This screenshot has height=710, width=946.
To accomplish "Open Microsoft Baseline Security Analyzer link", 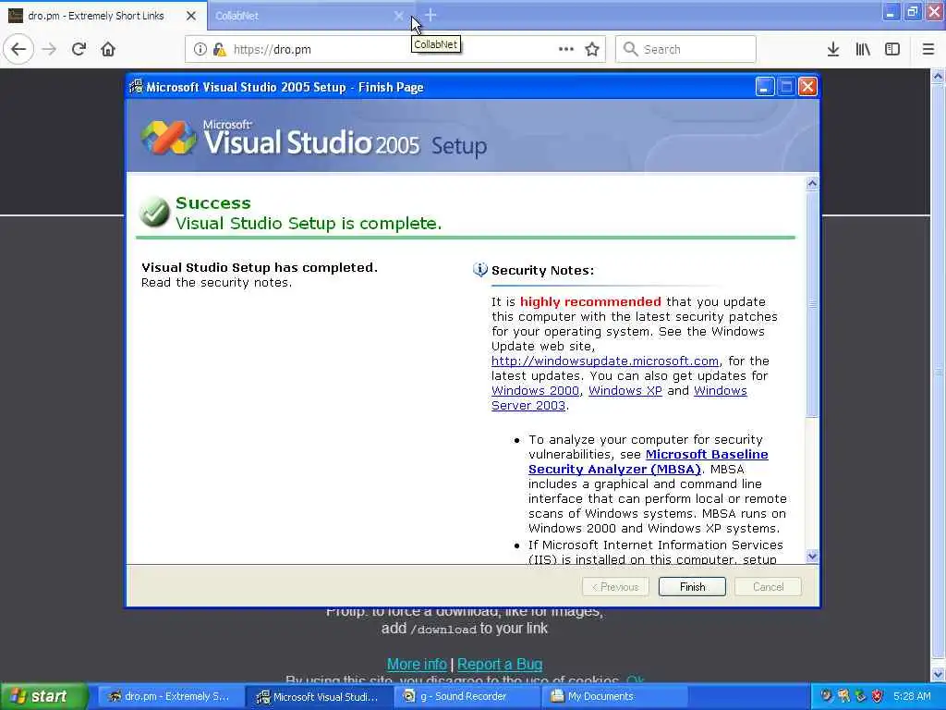I will 648,461.
